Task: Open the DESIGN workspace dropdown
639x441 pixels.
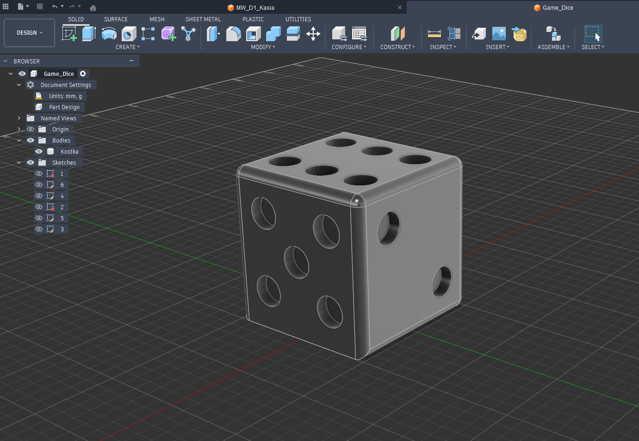Action: 30,33
